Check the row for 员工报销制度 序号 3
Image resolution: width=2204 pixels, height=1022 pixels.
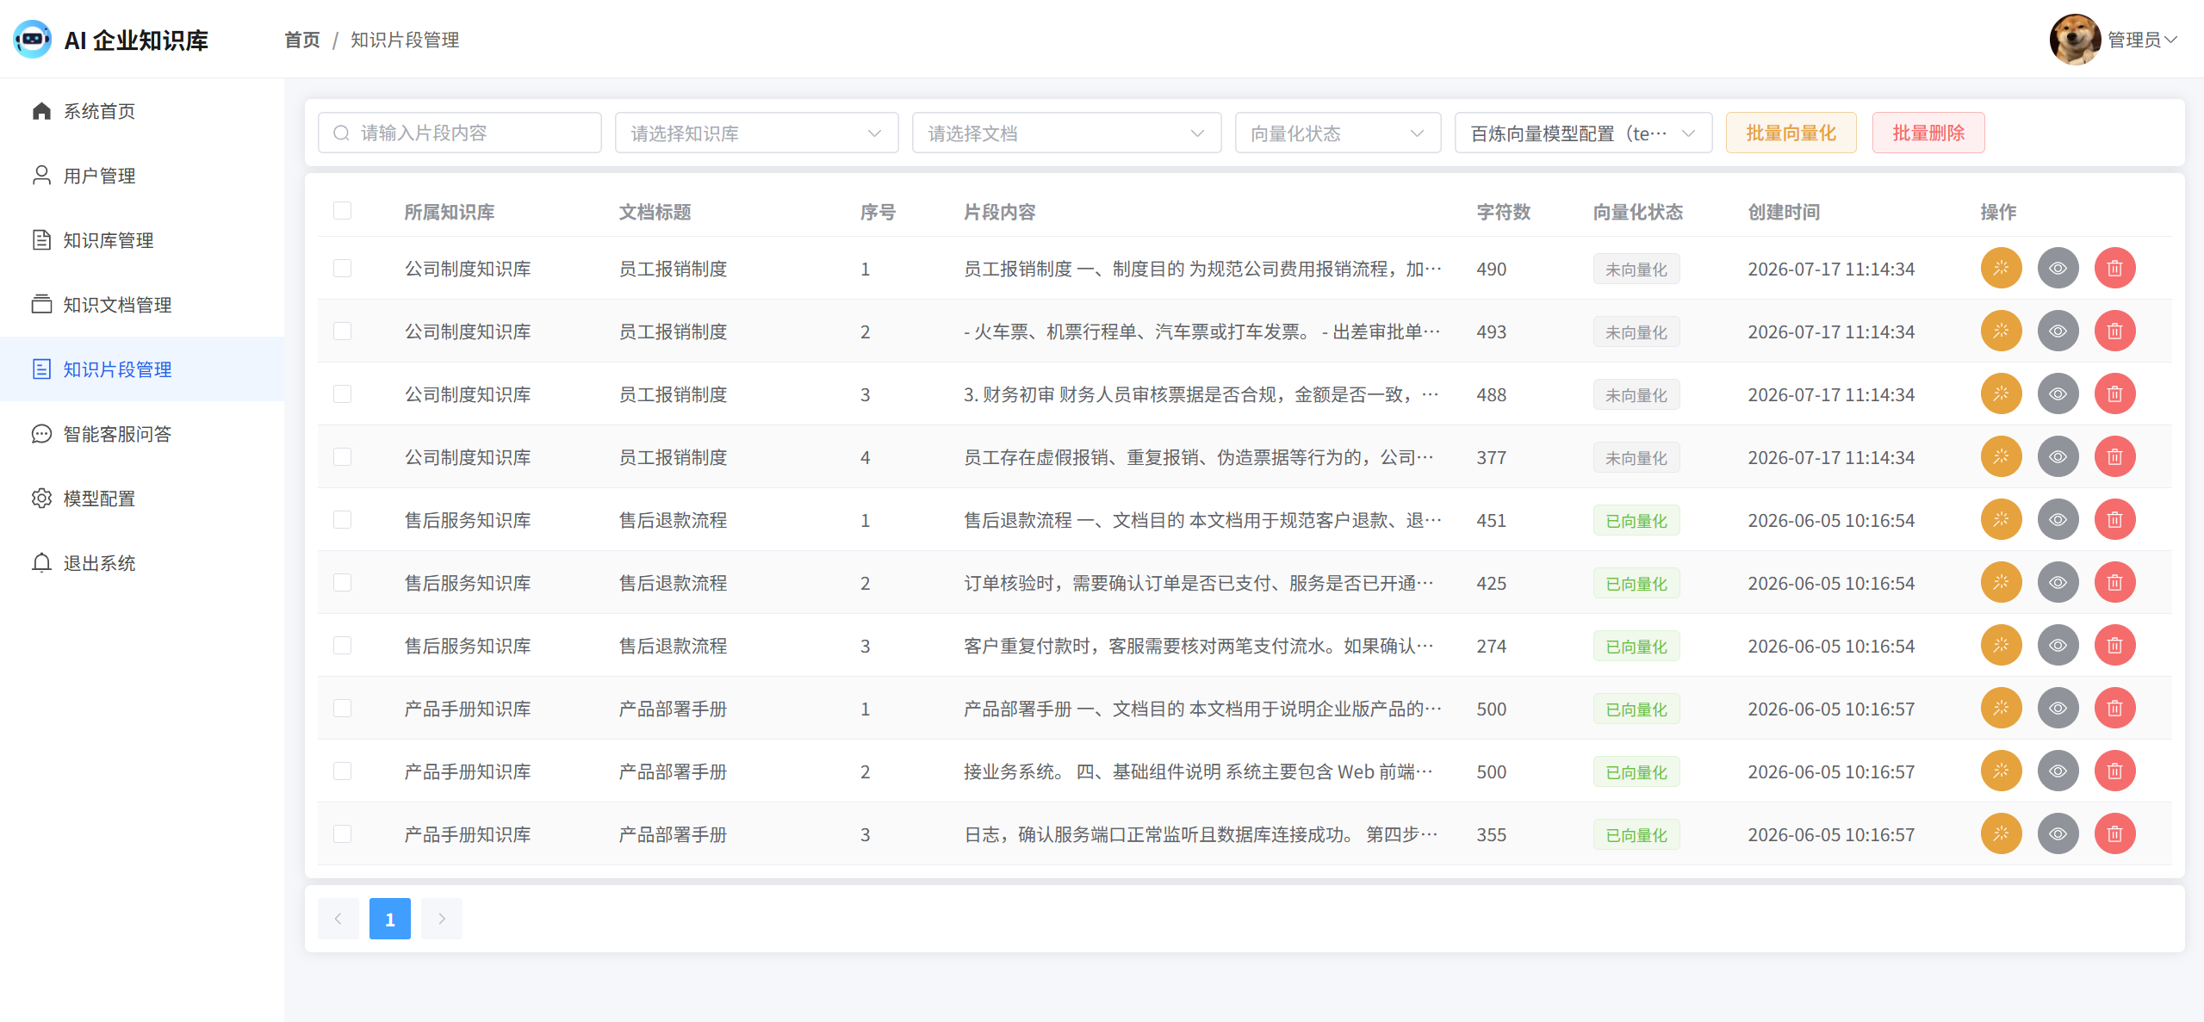point(342,393)
